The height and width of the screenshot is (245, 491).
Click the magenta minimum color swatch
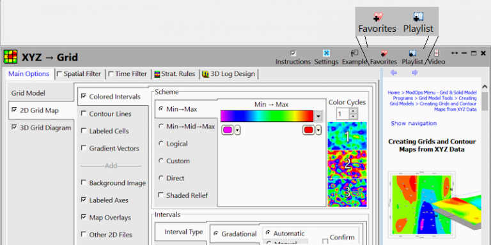coord(228,130)
